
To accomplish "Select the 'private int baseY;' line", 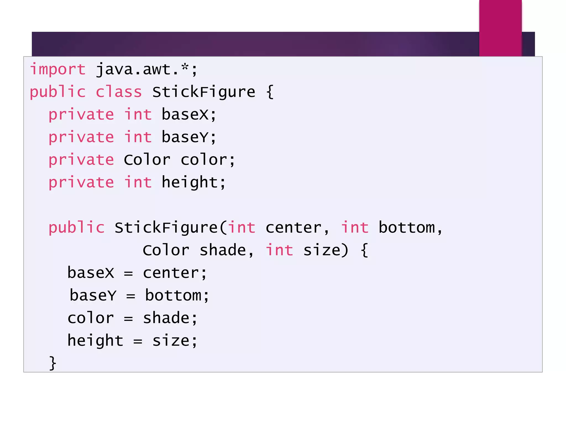I will [x=132, y=137].
